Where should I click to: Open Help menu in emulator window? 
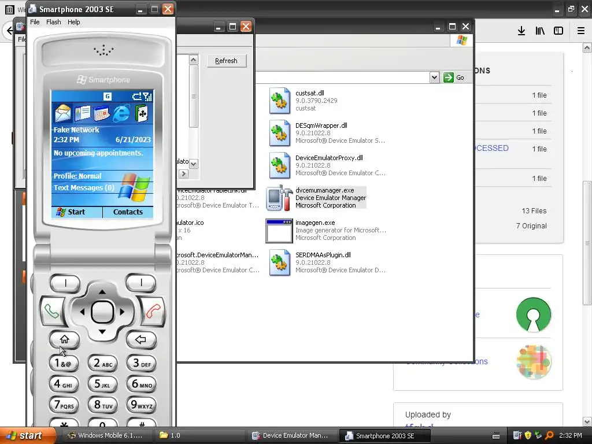pyautogui.click(x=73, y=22)
